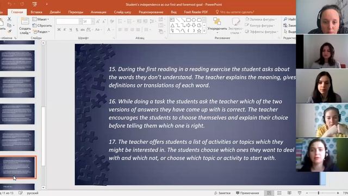
Task: Start slideshow from quick access toolbar icon
Action: pyautogui.click(x=34, y=4)
